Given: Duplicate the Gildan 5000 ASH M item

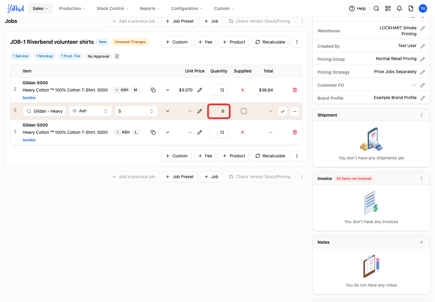Looking at the screenshot, I should click(x=153, y=90).
